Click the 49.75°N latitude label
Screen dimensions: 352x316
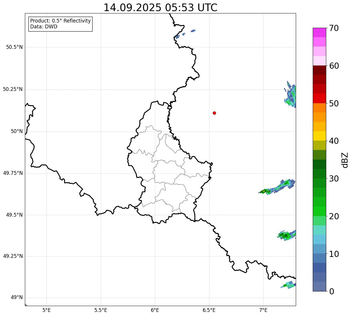(13, 173)
